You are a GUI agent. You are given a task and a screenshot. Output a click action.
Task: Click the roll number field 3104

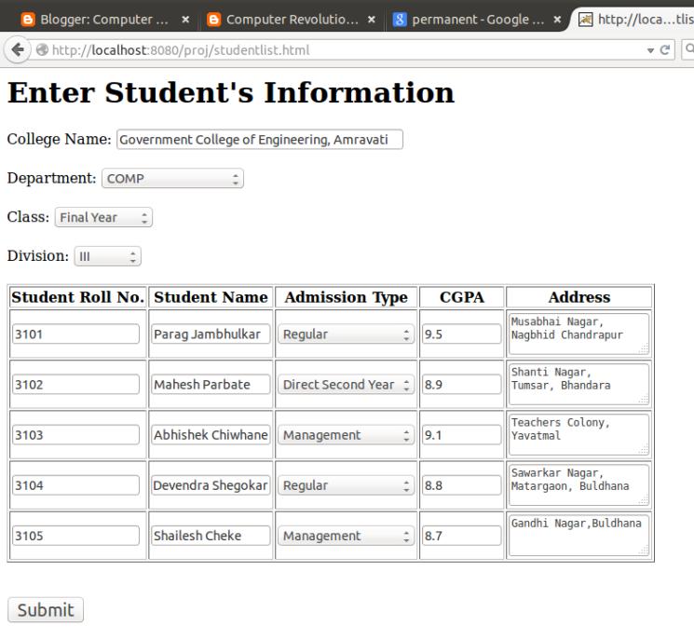tap(75, 485)
